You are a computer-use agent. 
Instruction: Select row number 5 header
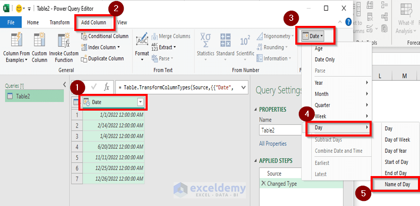pyautogui.click(x=77, y=157)
